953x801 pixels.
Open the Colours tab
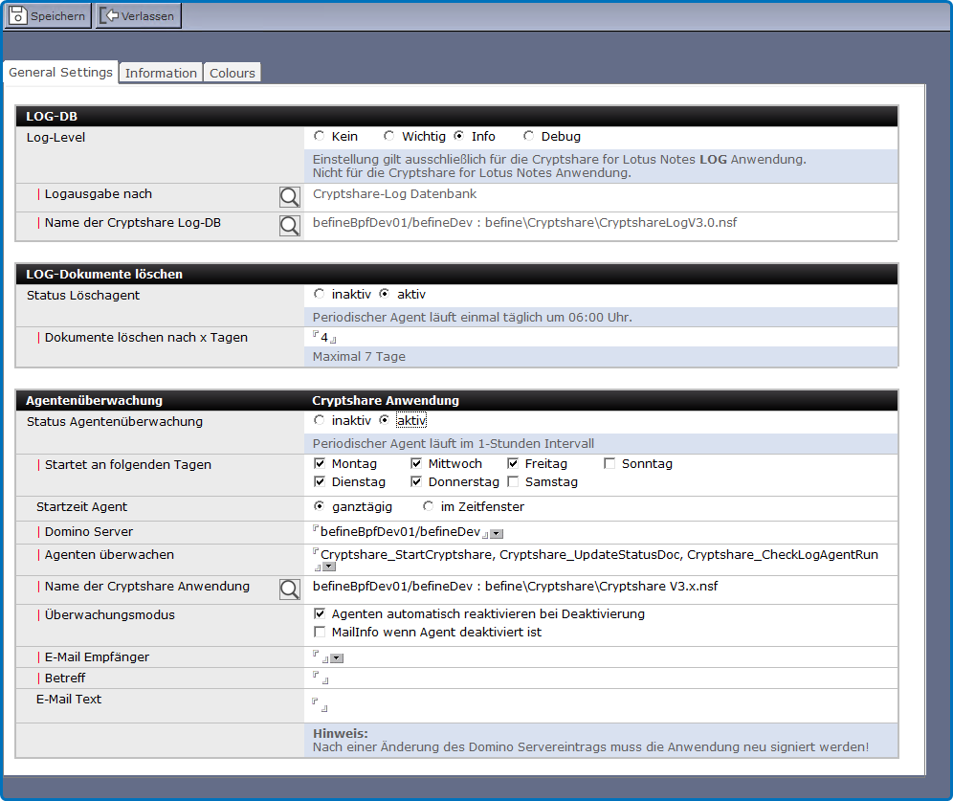[x=233, y=73]
